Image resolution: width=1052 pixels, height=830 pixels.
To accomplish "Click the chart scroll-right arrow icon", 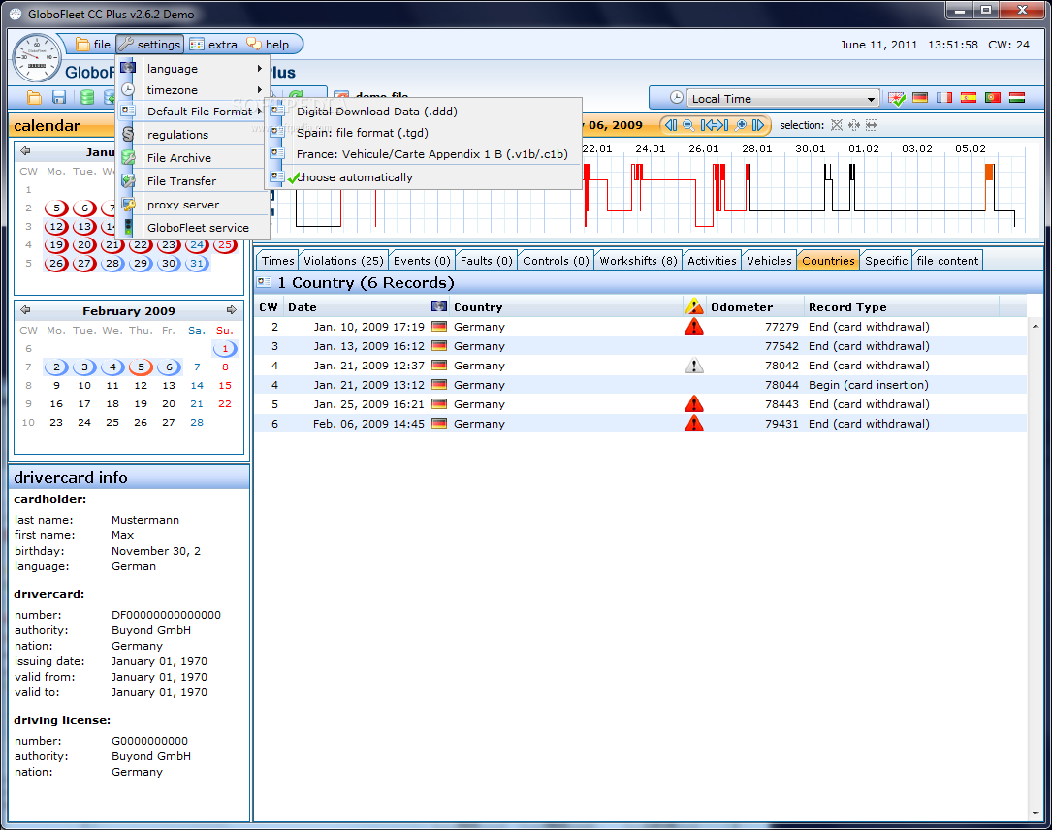I will [x=758, y=125].
